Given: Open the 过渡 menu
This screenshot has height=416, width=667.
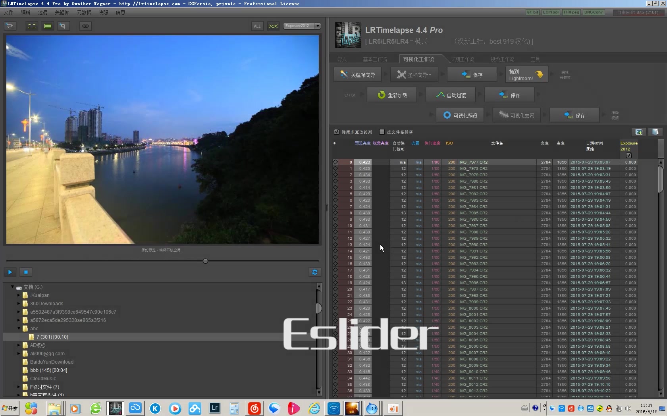Looking at the screenshot, I should point(42,12).
